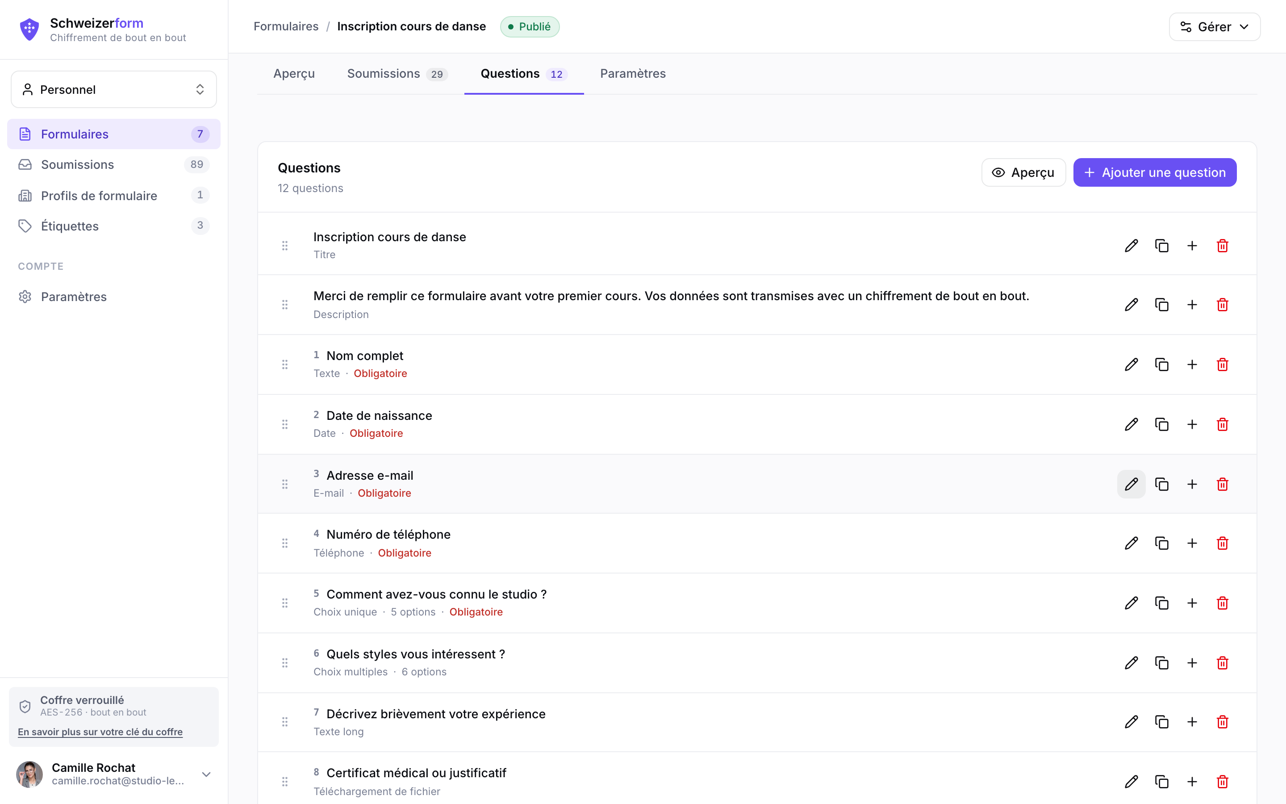The height and width of the screenshot is (804, 1286).
Task: Edit the Adresse e-mail question
Action: (x=1132, y=484)
